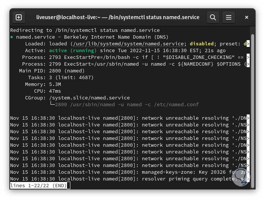
Task: Click the "resolver priming query complete" log line
Action: [129, 179]
